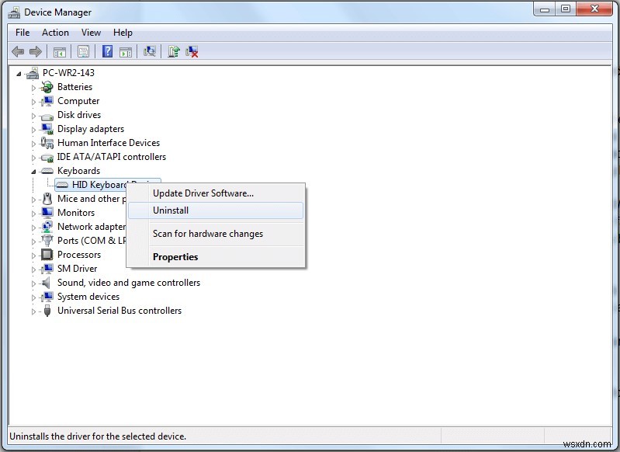Select the Batteries tree label
This screenshot has width=620, height=452.
[74, 87]
